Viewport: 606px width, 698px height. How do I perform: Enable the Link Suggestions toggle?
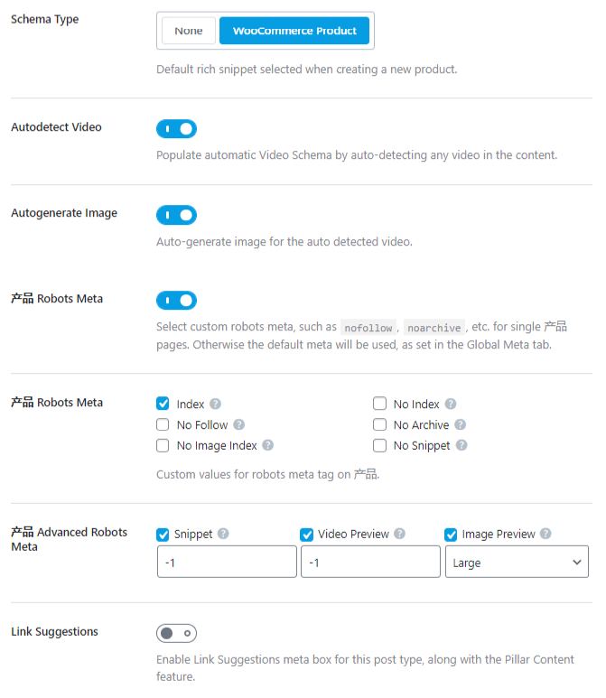click(x=176, y=634)
